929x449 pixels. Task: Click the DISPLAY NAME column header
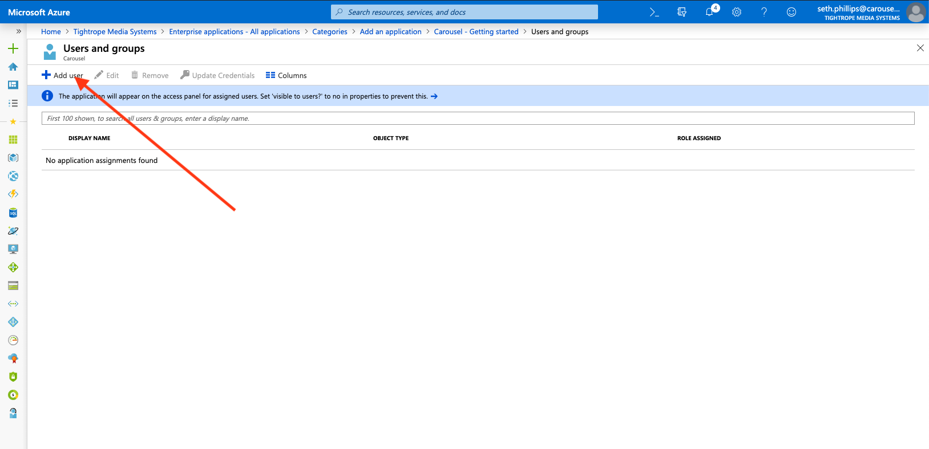click(90, 138)
